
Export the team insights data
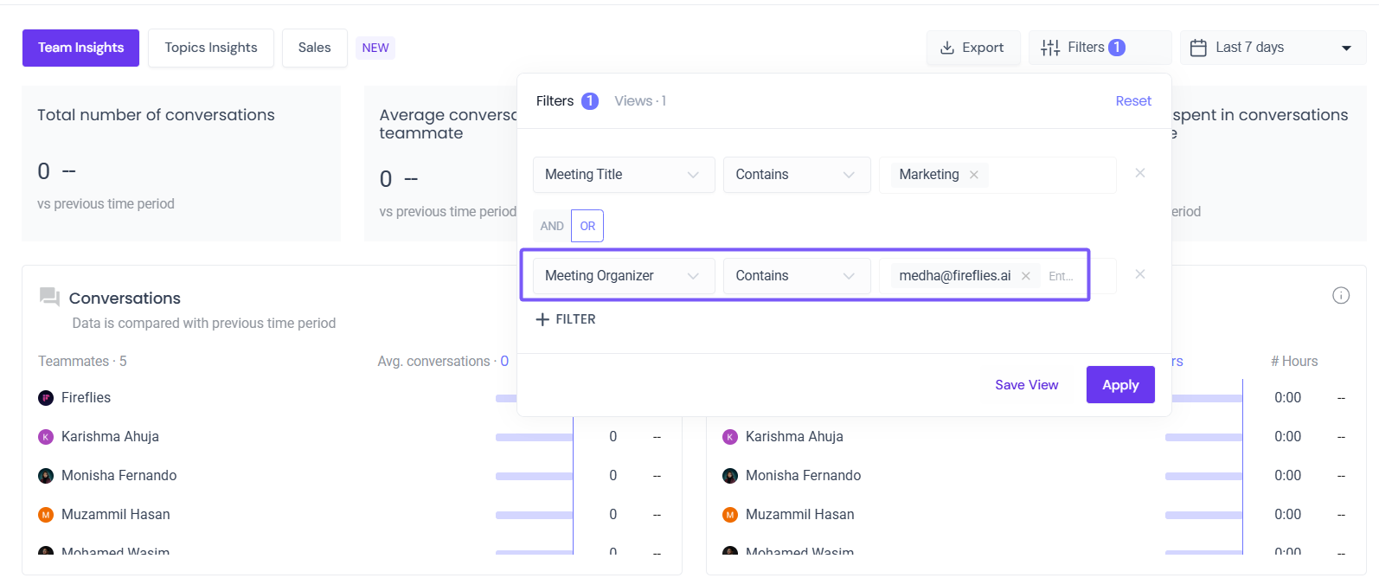(972, 48)
